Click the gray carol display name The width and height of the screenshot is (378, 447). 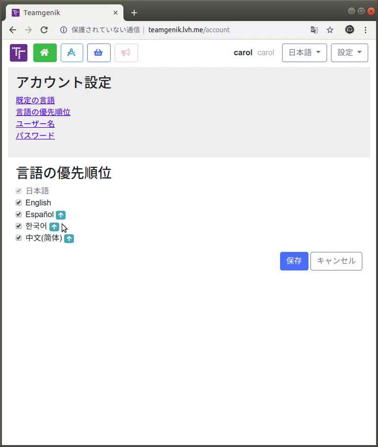(x=265, y=53)
